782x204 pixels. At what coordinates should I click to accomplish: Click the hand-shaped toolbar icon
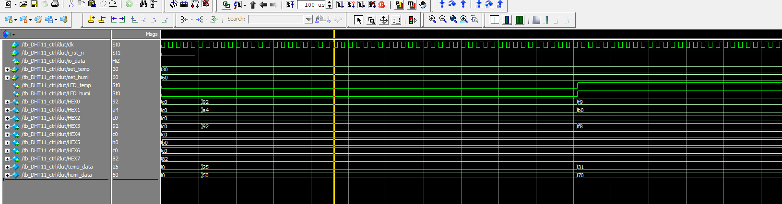(x=423, y=5)
